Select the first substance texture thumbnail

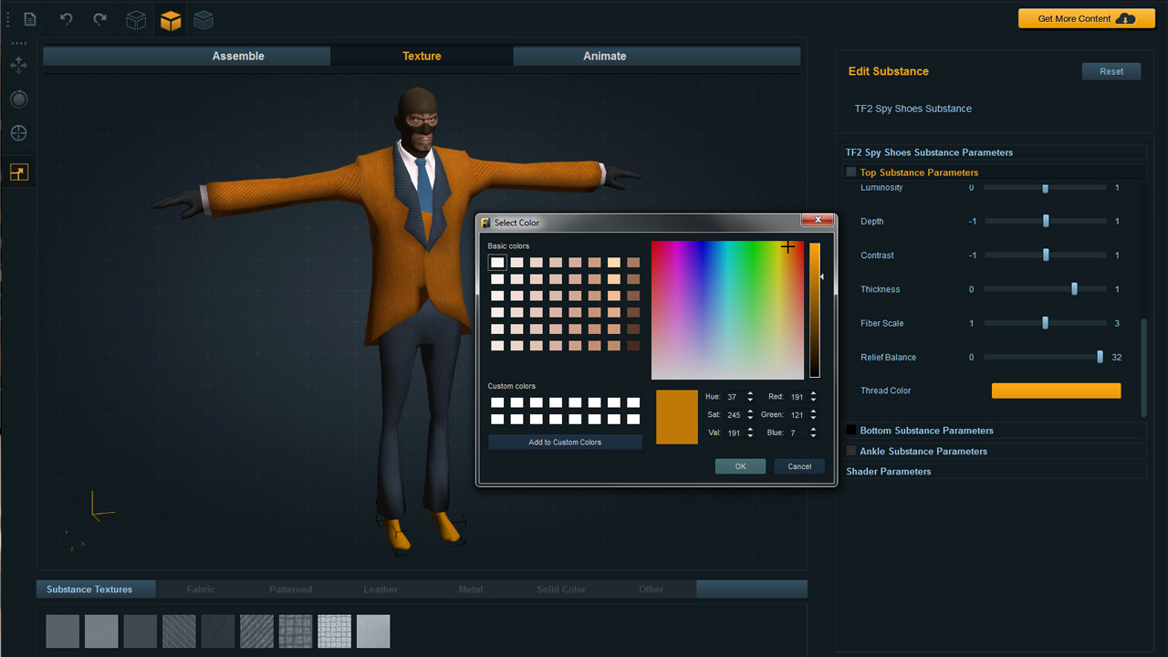click(x=63, y=631)
